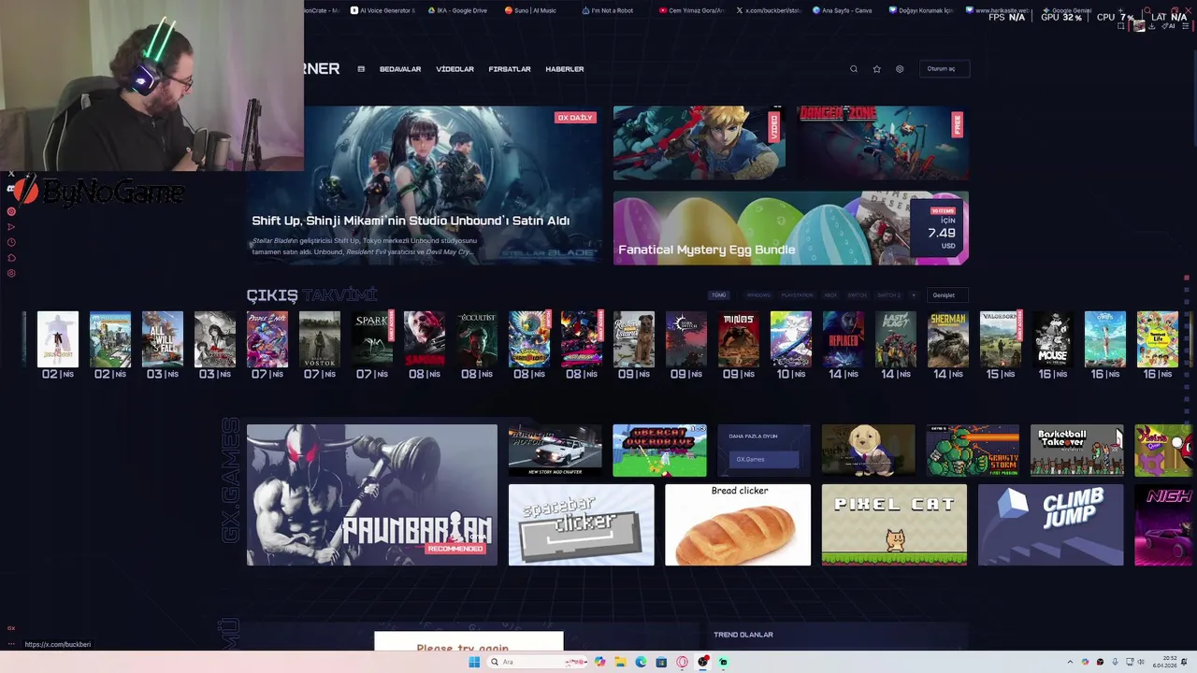This screenshot has height=673, width=1197.
Task: Open the Mouse game cover
Action: (1052, 338)
